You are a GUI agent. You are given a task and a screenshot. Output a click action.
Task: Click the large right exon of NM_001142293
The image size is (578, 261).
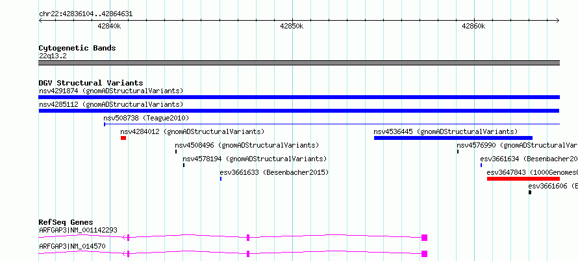pyautogui.click(x=424, y=238)
